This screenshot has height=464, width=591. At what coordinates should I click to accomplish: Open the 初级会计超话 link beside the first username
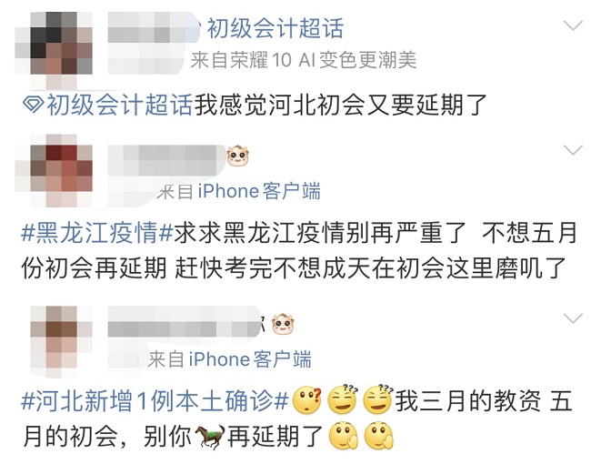coord(275,28)
